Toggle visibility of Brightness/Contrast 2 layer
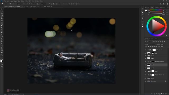 click(146, 61)
